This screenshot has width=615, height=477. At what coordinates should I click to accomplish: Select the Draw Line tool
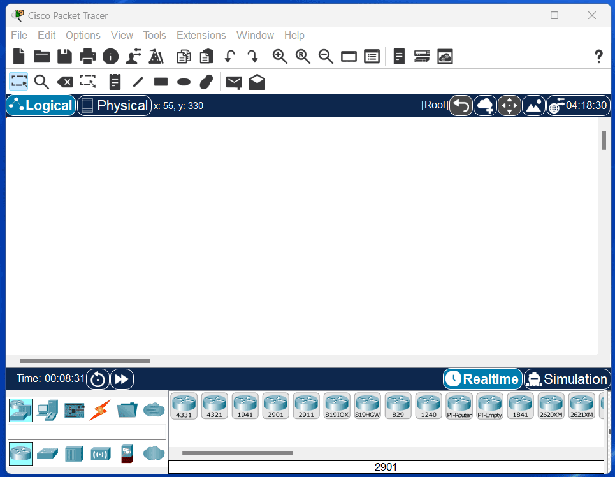(x=138, y=82)
